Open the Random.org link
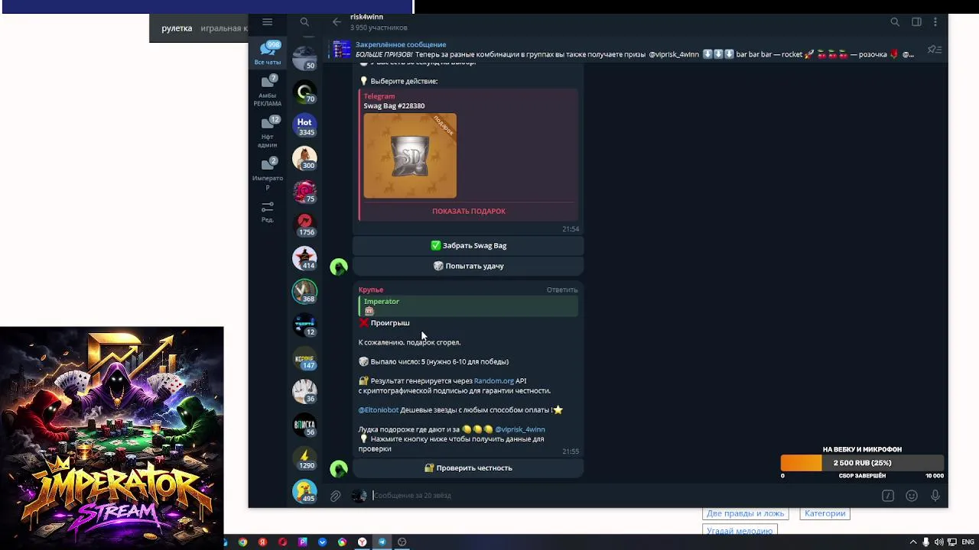The height and width of the screenshot is (550, 979). (x=494, y=381)
